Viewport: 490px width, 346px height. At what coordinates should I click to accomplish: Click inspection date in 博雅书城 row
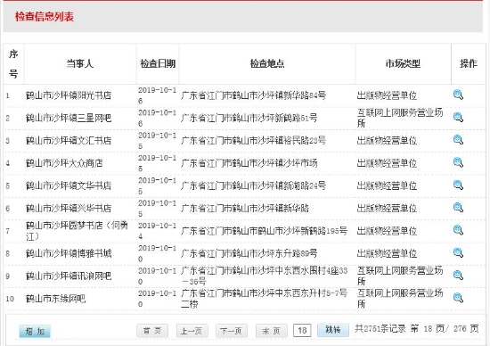(x=158, y=253)
